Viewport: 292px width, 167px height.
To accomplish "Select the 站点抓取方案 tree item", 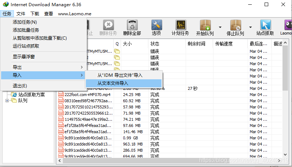I will (x=31, y=95).
